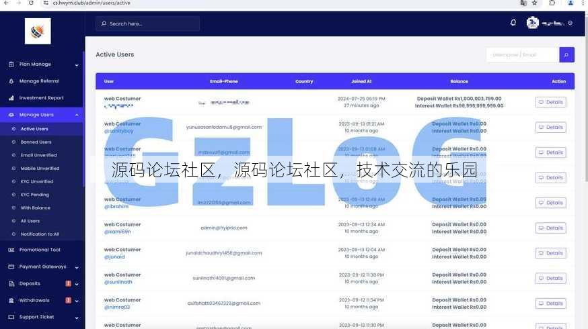Image resolution: width=588 pixels, height=329 pixels.
Task: Click the Deposits red notification badge
Action: 68,283
